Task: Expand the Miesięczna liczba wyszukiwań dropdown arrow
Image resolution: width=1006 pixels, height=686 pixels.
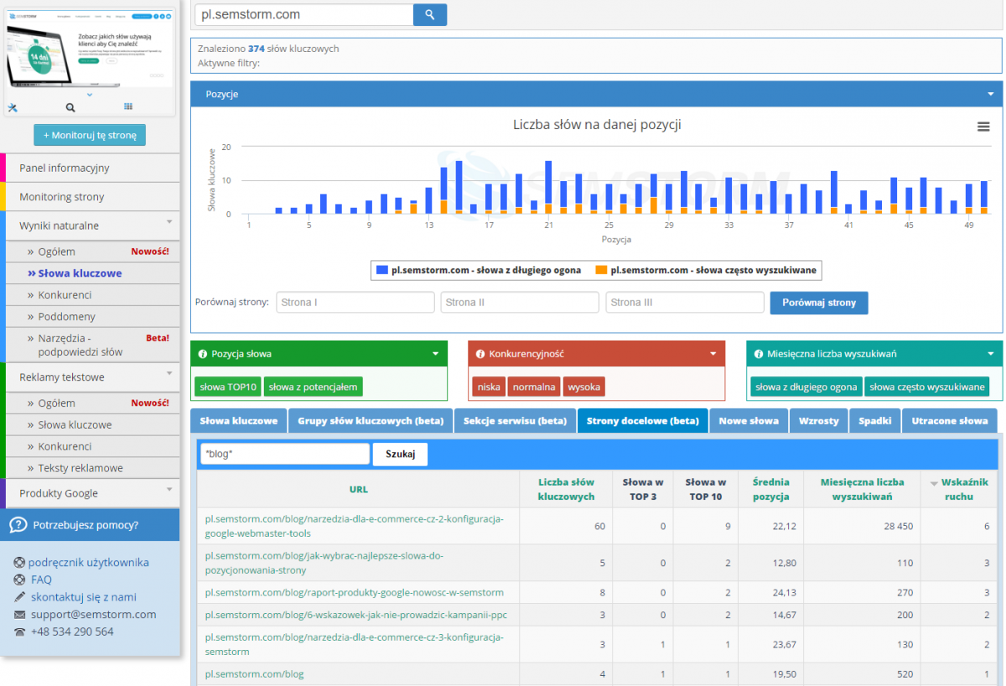Action: (990, 354)
